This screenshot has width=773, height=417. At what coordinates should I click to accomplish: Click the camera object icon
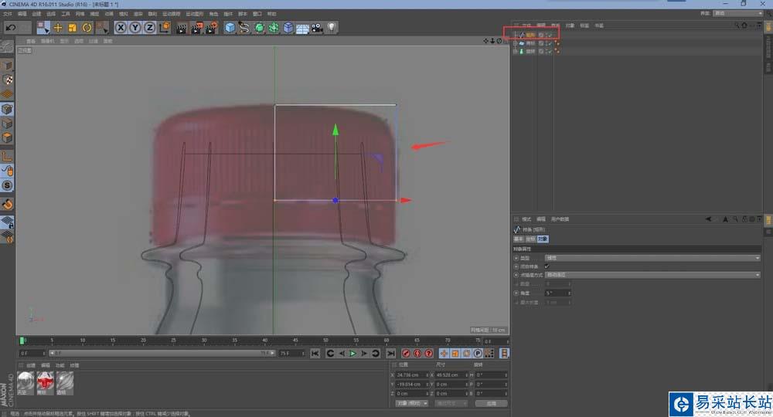pos(317,28)
